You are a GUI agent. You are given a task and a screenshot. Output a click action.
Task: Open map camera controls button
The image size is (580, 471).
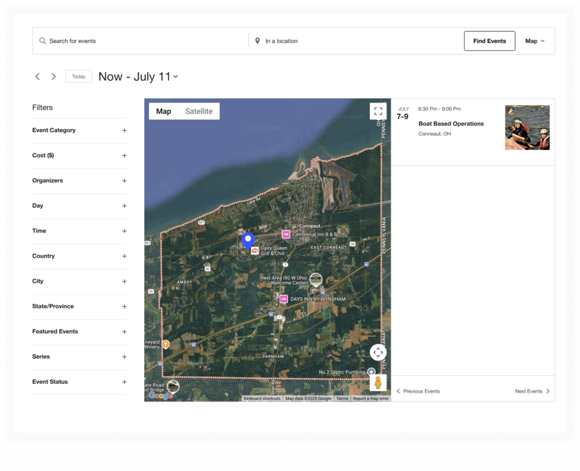(378, 352)
